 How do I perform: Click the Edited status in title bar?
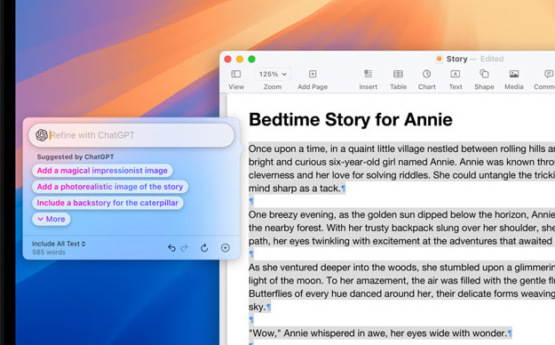(492, 59)
